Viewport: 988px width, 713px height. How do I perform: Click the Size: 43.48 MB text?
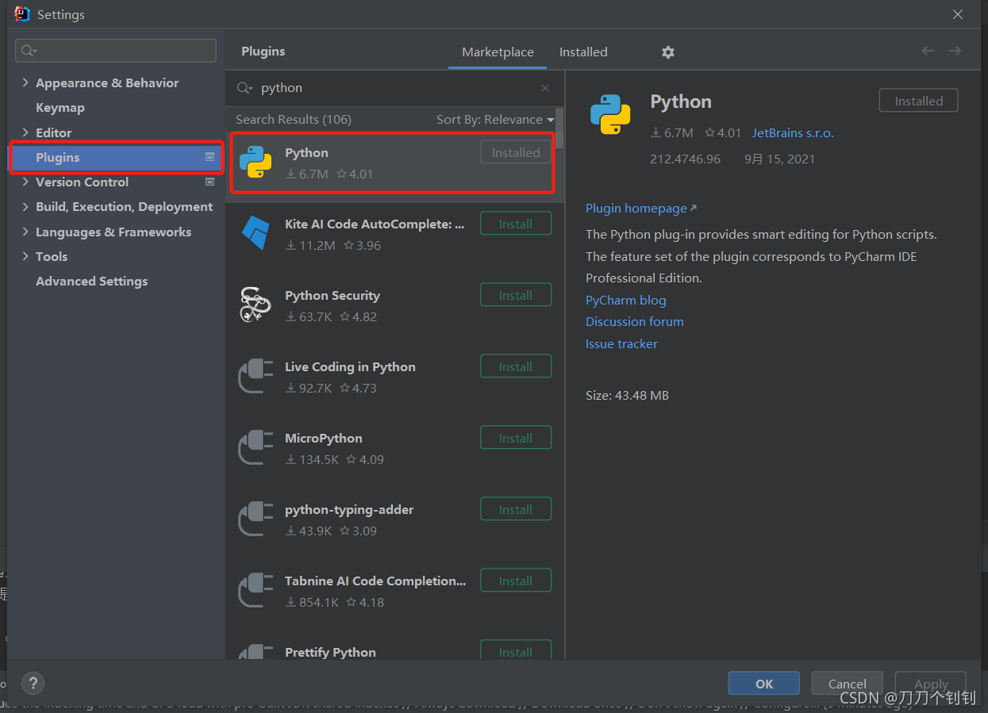pos(627,395)
